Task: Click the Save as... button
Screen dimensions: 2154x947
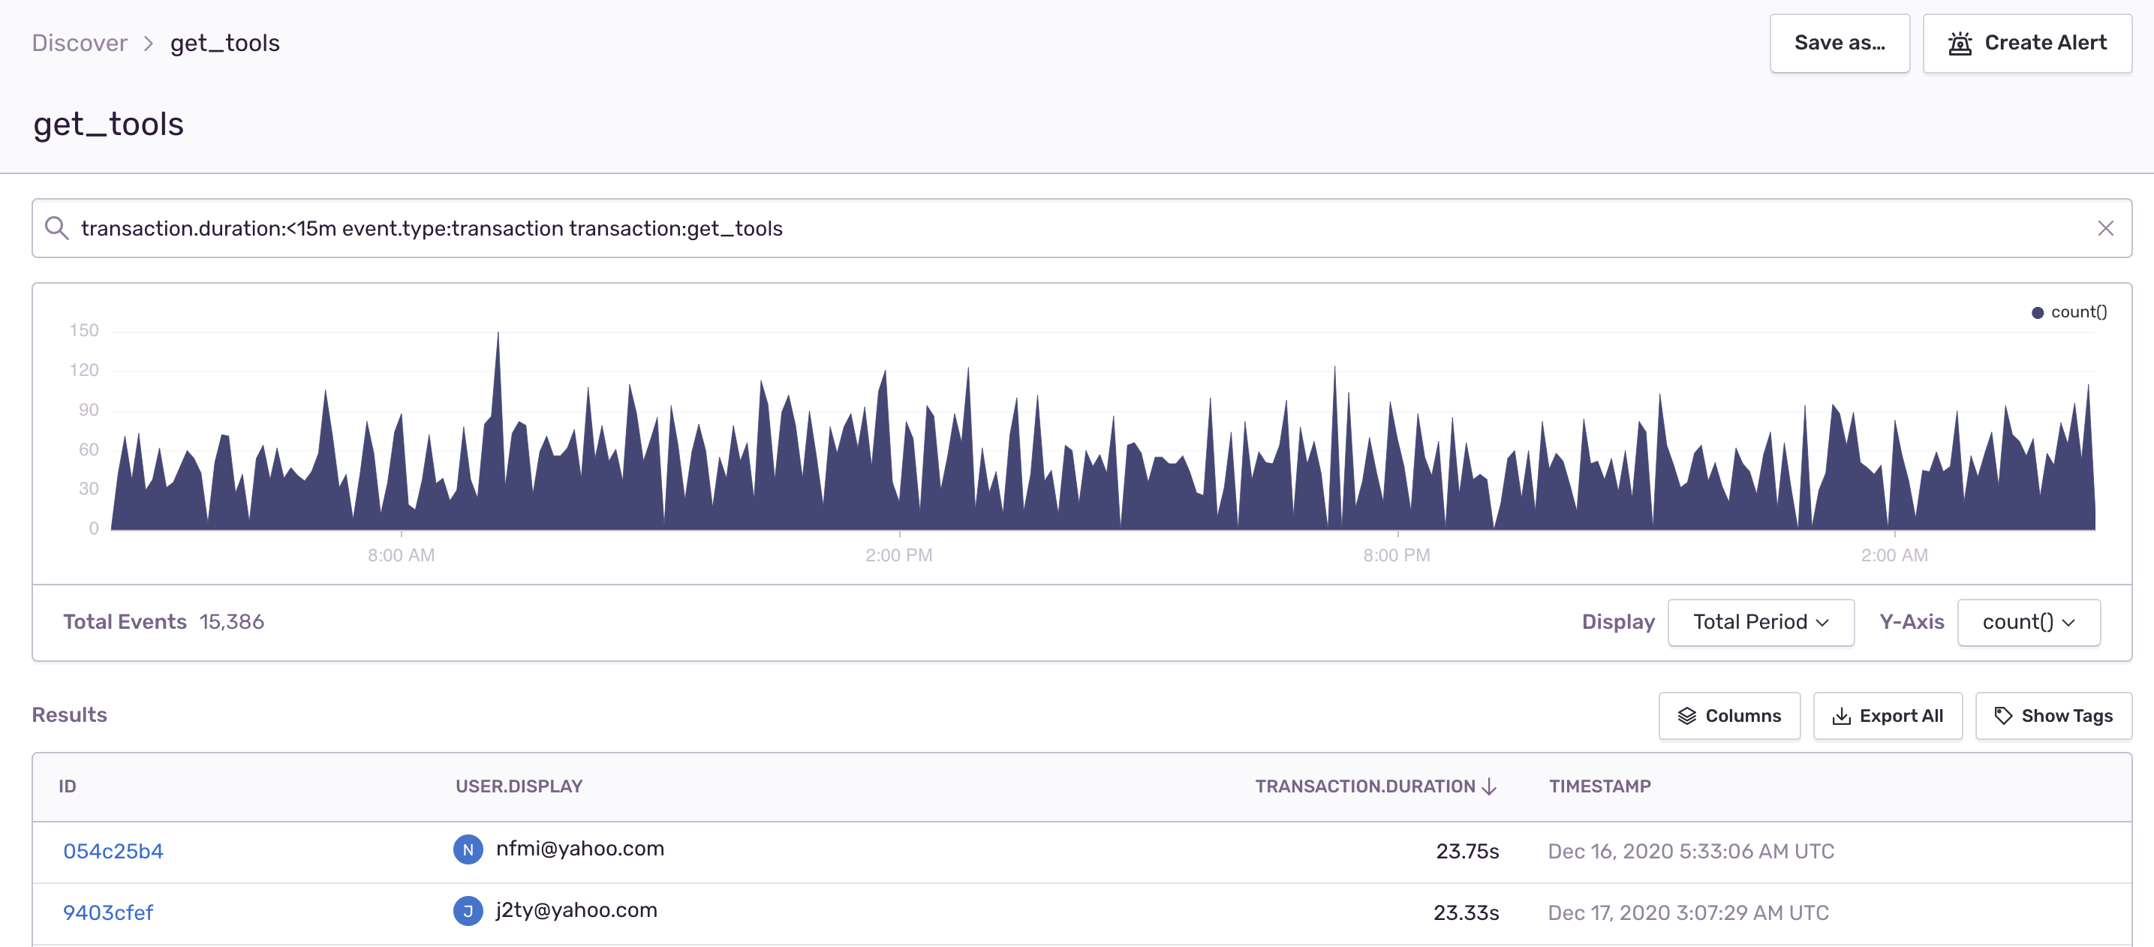Action: click(x=1839, y=44)
